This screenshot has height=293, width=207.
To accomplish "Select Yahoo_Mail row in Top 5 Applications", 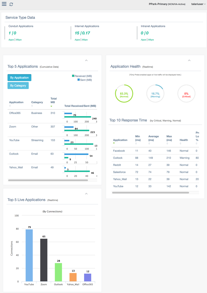I will click(x=52, y=171).
